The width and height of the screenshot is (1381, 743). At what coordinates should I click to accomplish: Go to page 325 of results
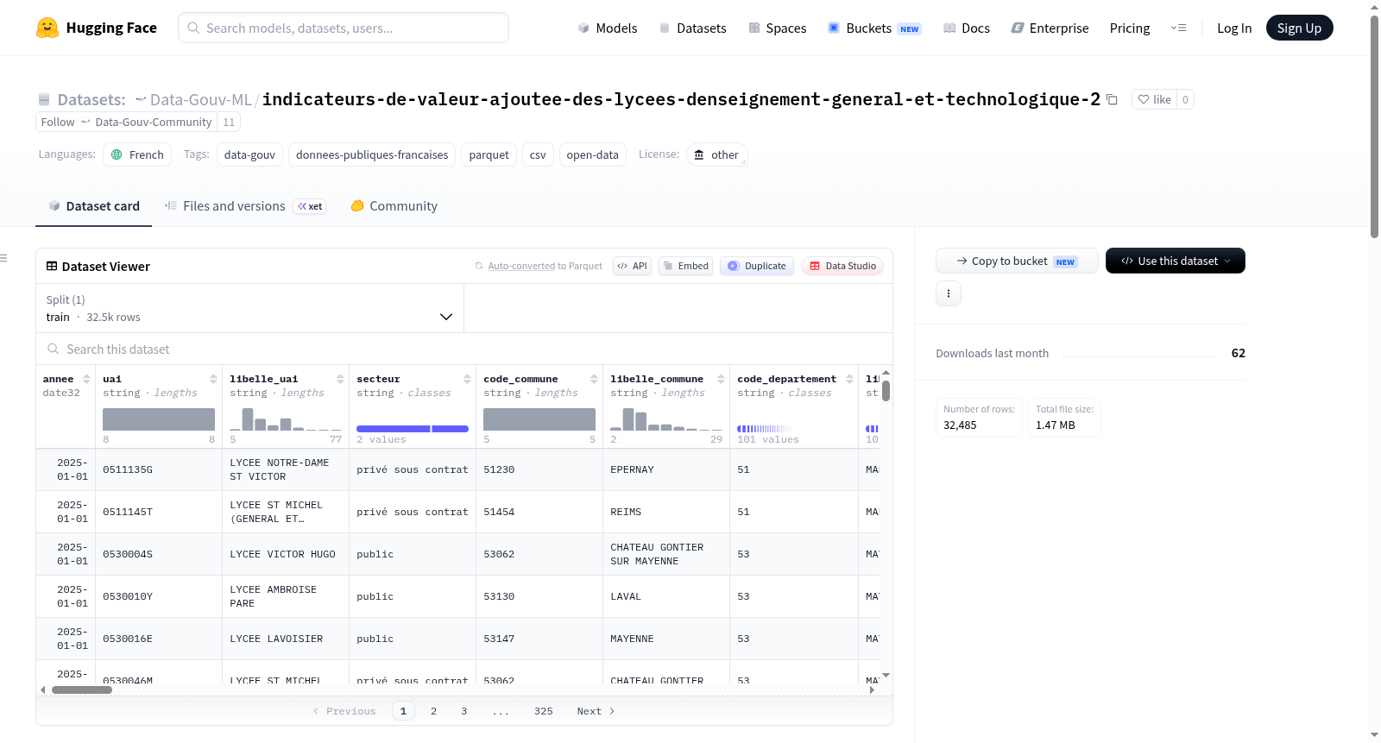pos(544,711)
